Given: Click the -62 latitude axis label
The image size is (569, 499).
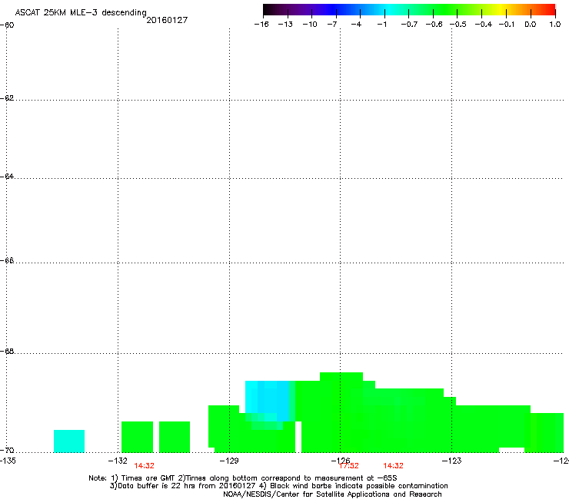Looking at the screenshot, I should pos(7,98).
